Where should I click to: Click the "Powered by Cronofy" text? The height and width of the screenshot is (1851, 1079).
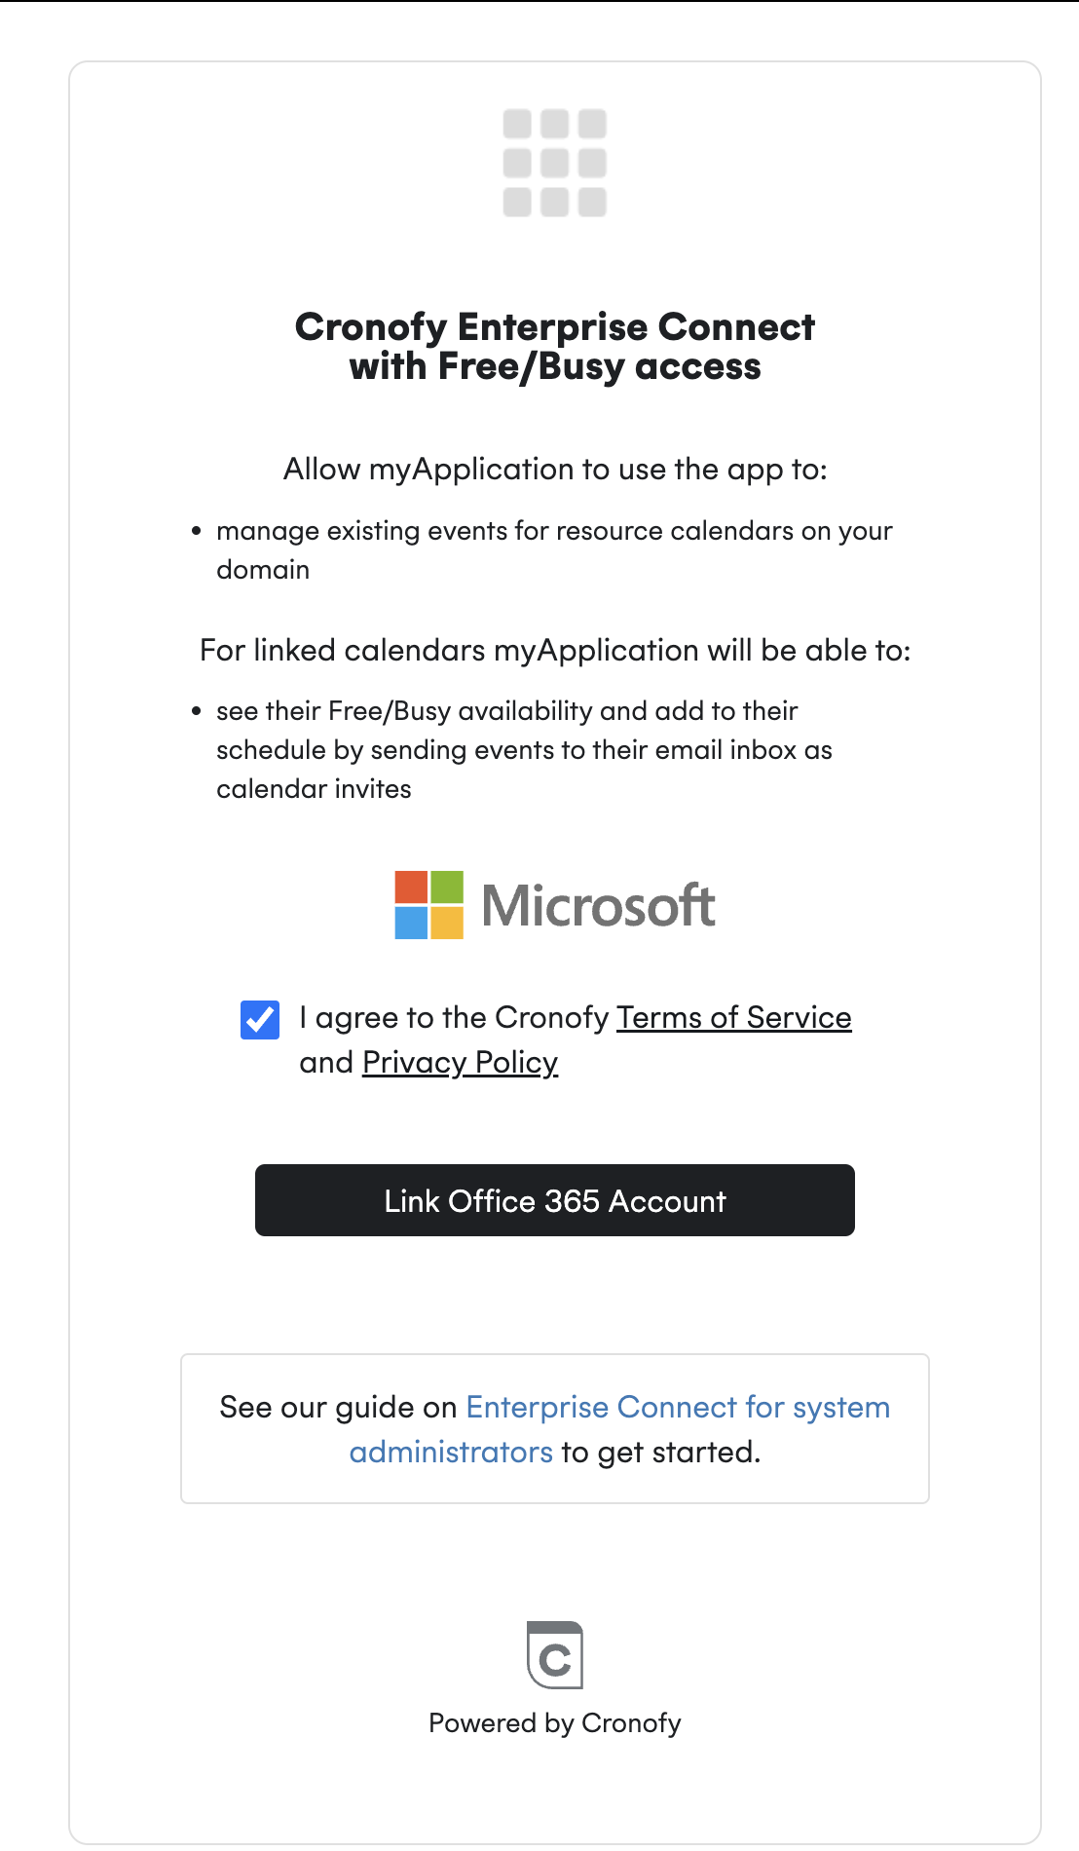point(555,1722)
